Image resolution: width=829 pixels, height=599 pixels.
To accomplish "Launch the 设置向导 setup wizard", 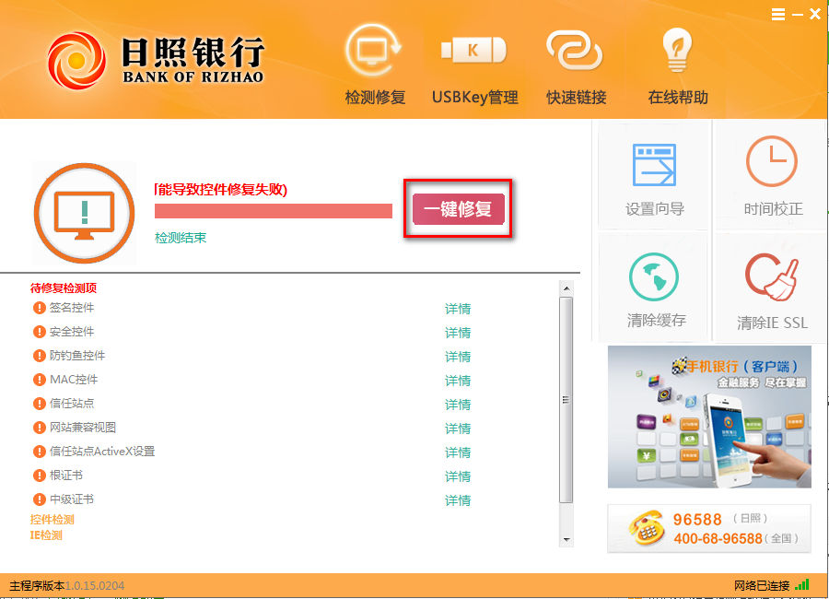I will (653, 175).
